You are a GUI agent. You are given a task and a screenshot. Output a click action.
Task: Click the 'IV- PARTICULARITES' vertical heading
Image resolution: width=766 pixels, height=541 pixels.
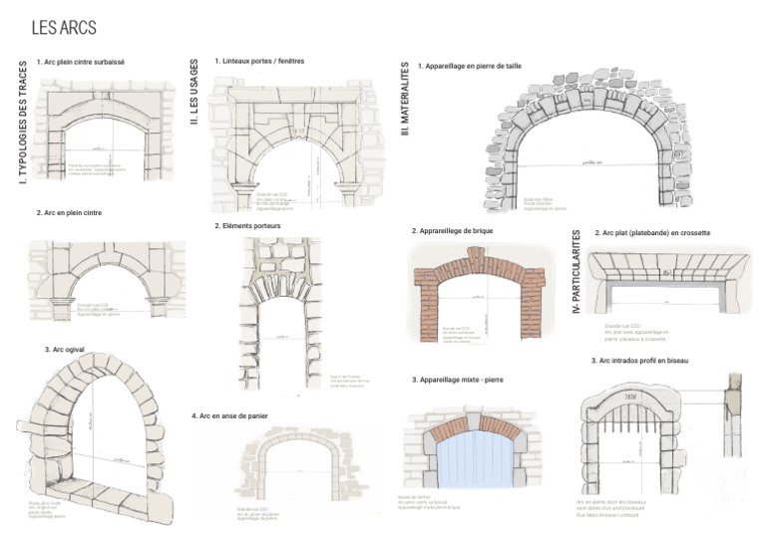click(575, 271)
